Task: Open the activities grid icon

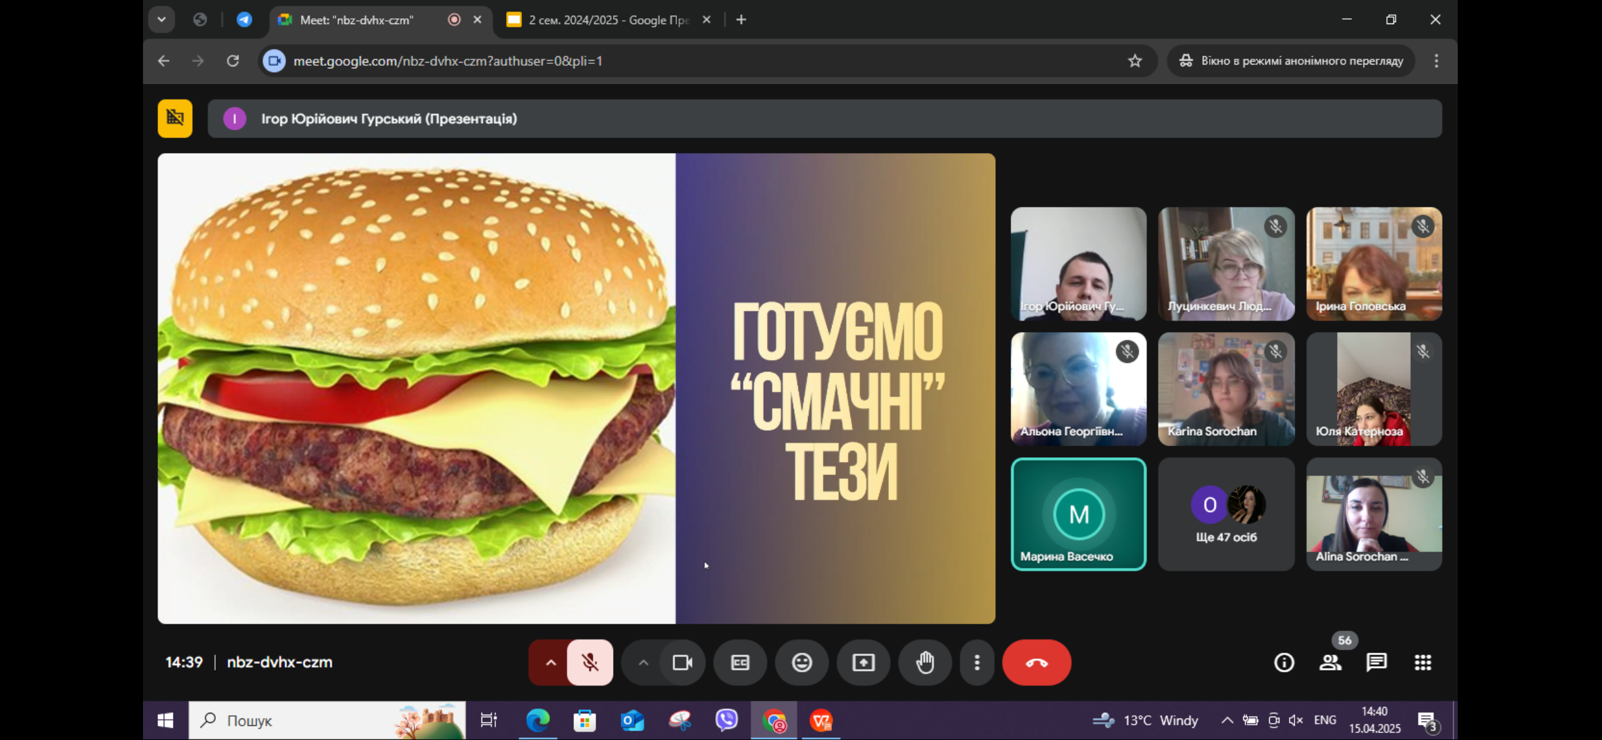Action: pos(1422,662)
